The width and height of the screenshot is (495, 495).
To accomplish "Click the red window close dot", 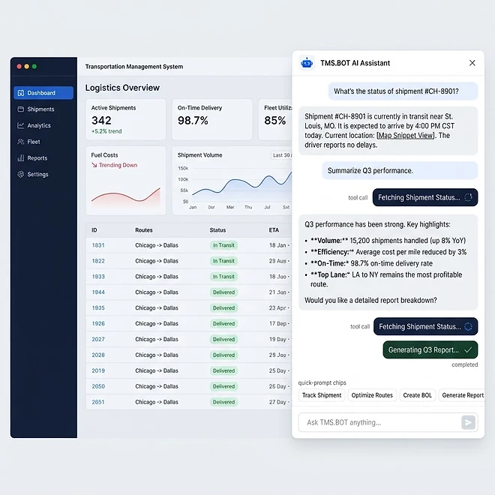I will 19,66.
